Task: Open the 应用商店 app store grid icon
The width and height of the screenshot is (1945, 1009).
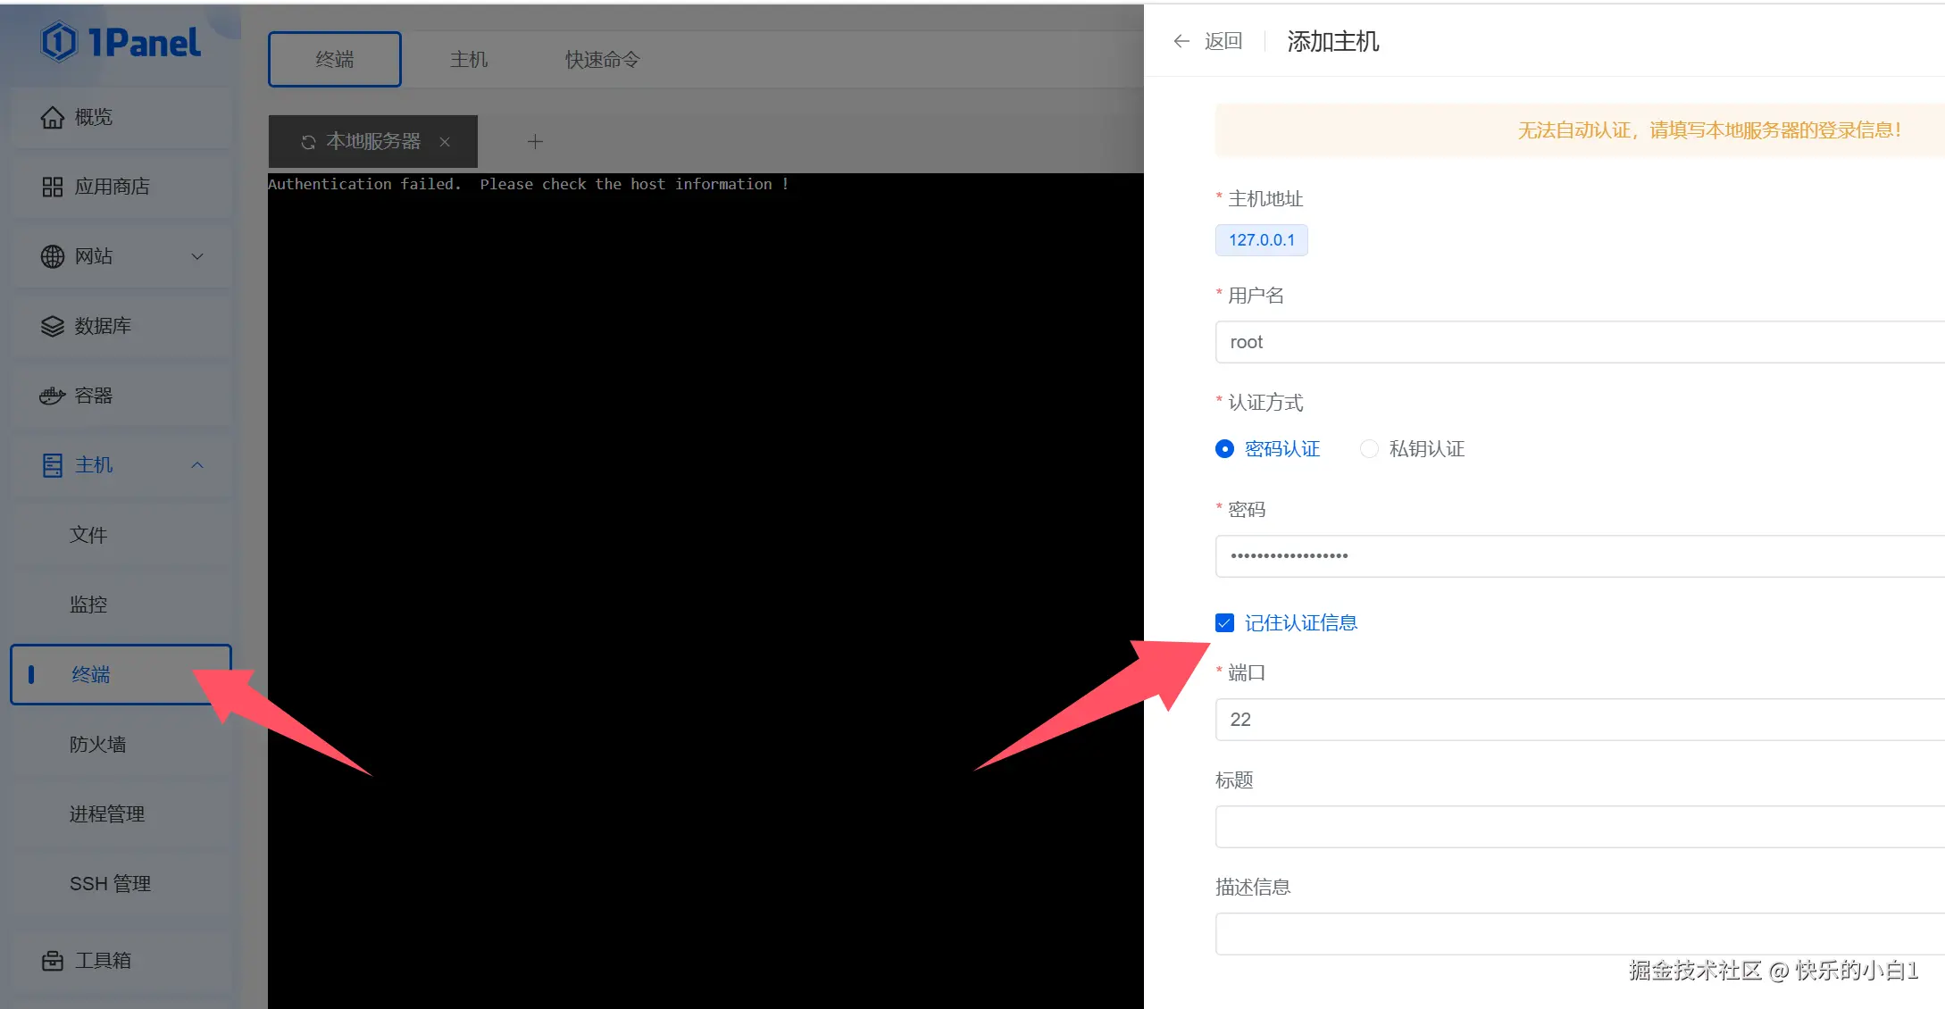Action: [53, 187]
